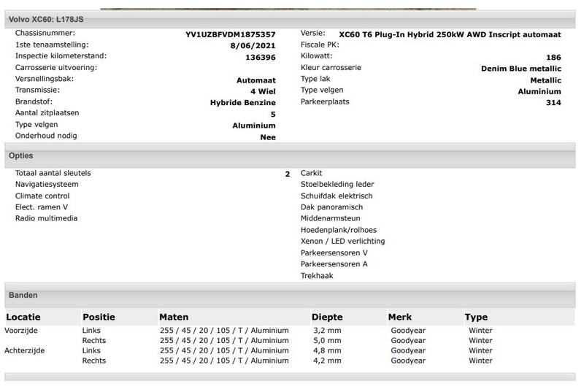Click the Maten column header
This screenshot has height=389, width=584.
click(x=174, y=317)
